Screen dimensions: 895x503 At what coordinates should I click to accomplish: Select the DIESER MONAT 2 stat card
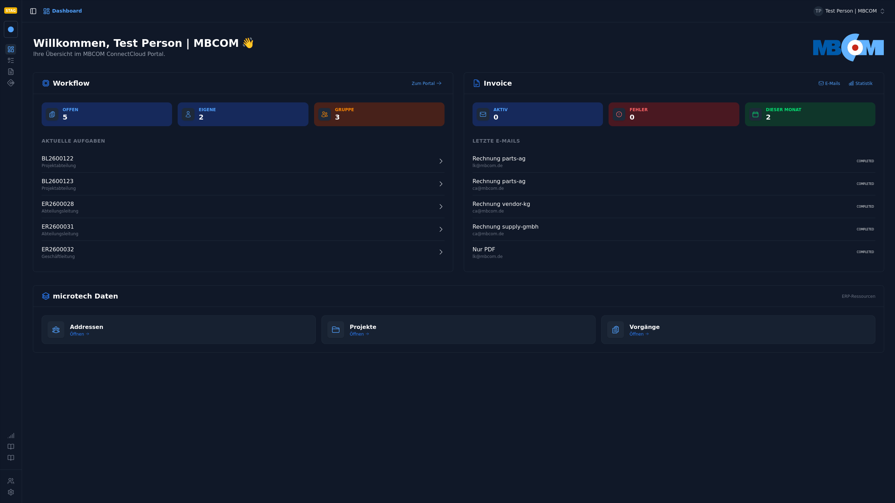pyautogui.click(x=810, y=114)
